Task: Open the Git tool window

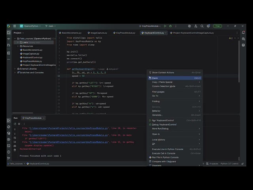Action: [9, 158]
